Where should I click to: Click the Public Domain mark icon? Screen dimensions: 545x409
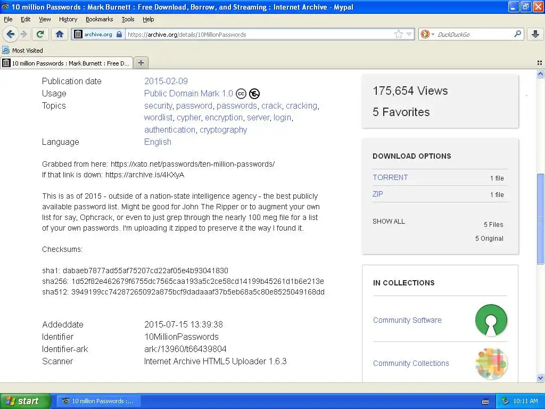(x=254, y=94)
